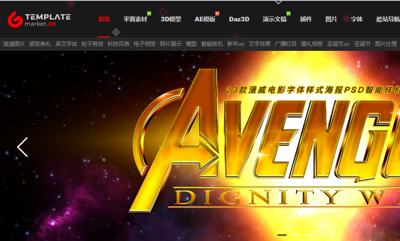Screen dimensions: 400x241
Task: Open the 首页 menu item
Action: tap(104, 19)
